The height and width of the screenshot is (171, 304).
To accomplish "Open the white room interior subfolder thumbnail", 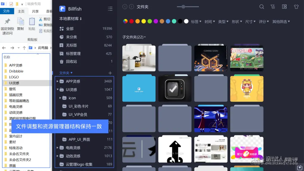I will point(139,58).
